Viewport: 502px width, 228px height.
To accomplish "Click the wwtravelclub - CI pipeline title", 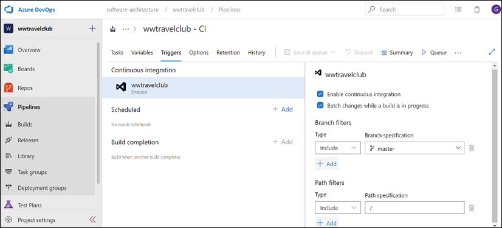I will 175,29.
